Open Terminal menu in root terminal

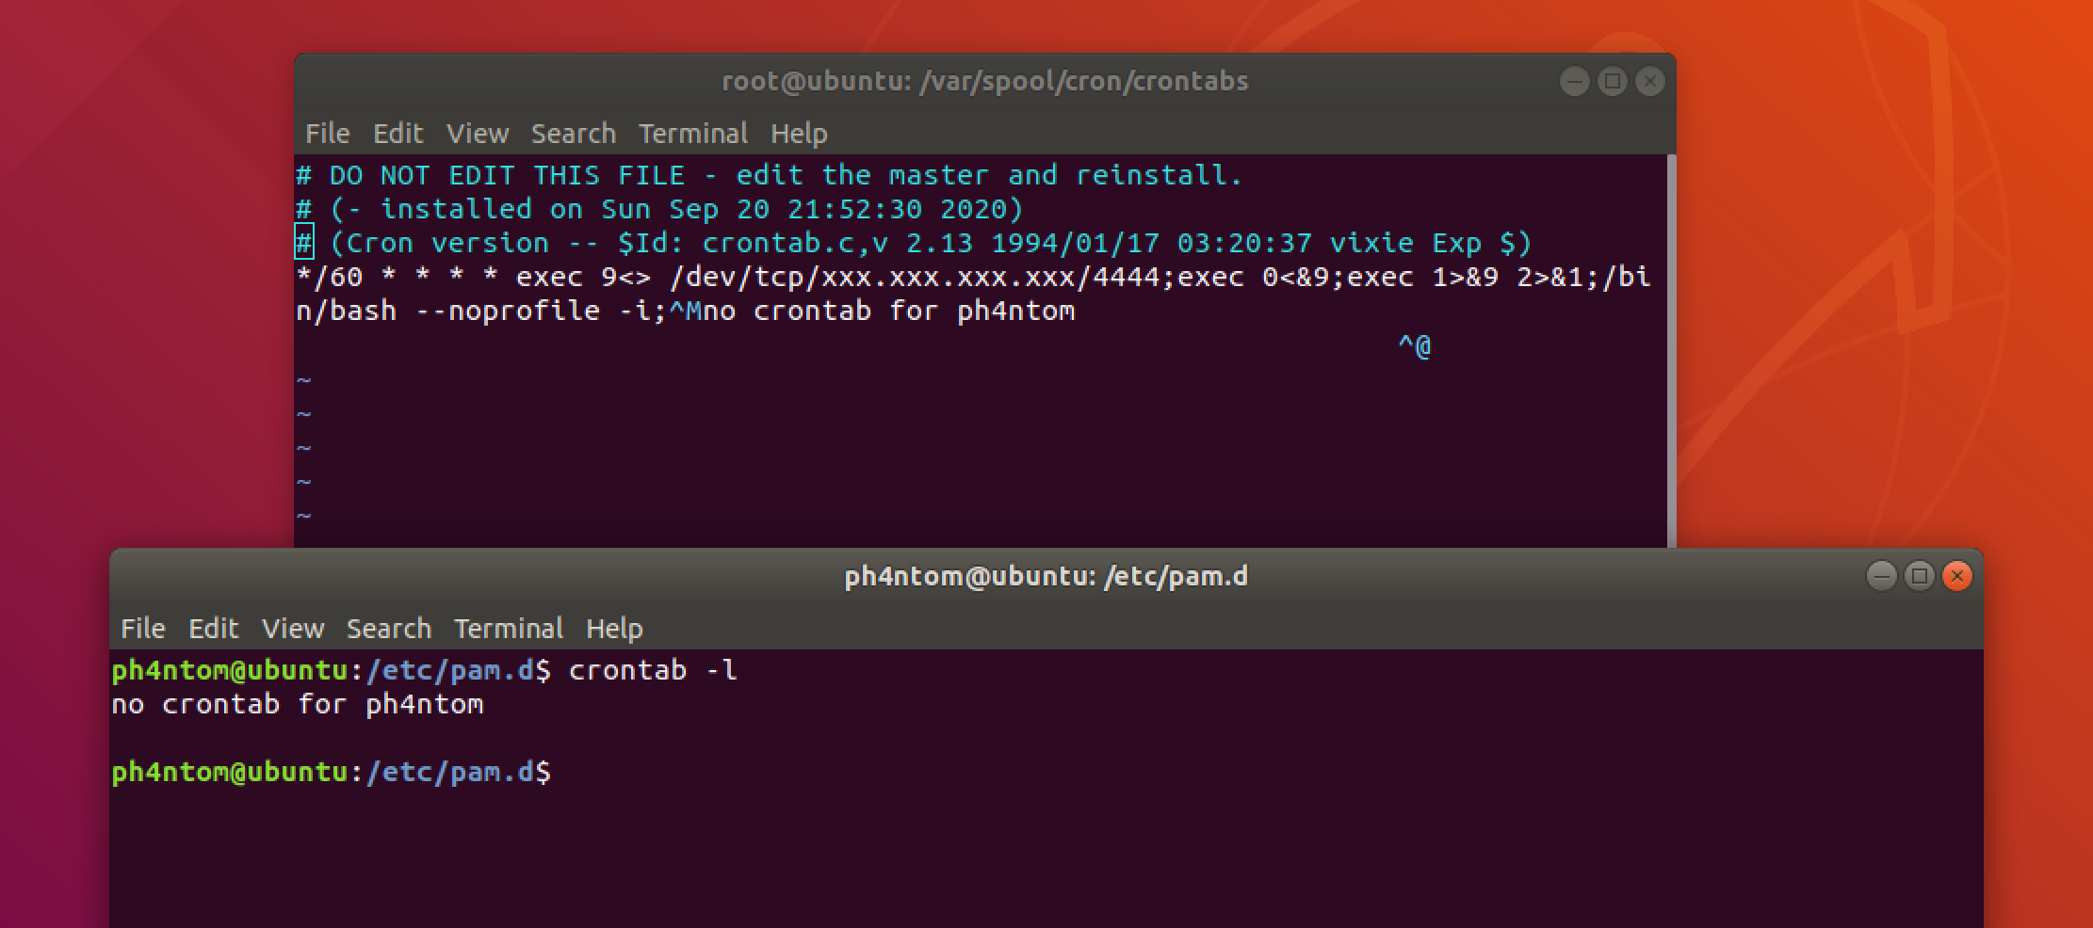point(692,134)
